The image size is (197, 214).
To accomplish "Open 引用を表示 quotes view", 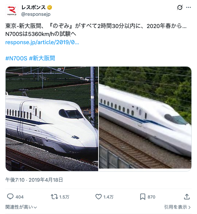I will click(177, 207).
